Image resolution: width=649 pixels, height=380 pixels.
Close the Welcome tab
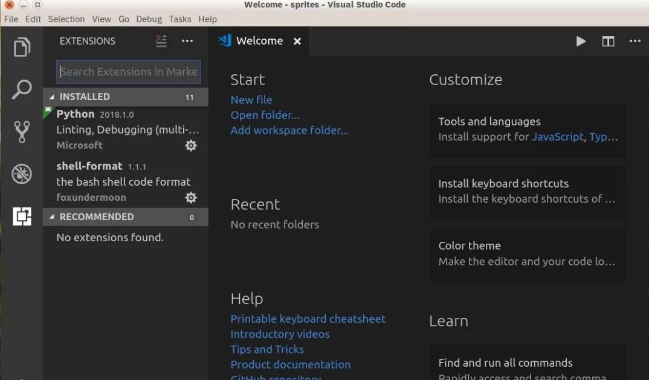pyautogui.click(x=297, y=41)
